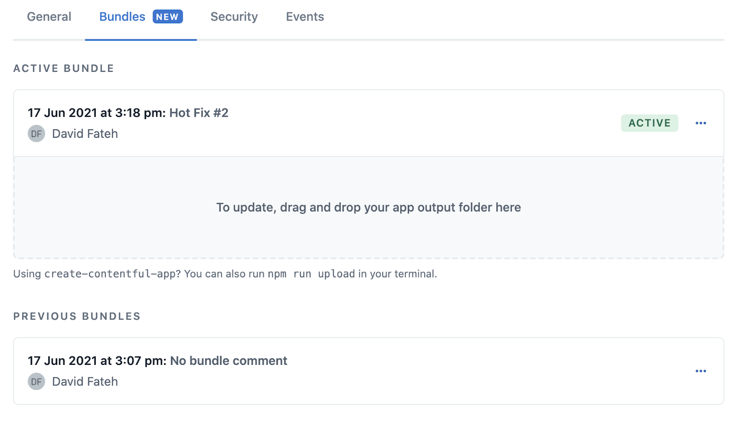The width and height of the screenshot is (733, 423).
Task: Click the DF avatar on the Hot Fix #2 bundle
Action: click(36, 134)
